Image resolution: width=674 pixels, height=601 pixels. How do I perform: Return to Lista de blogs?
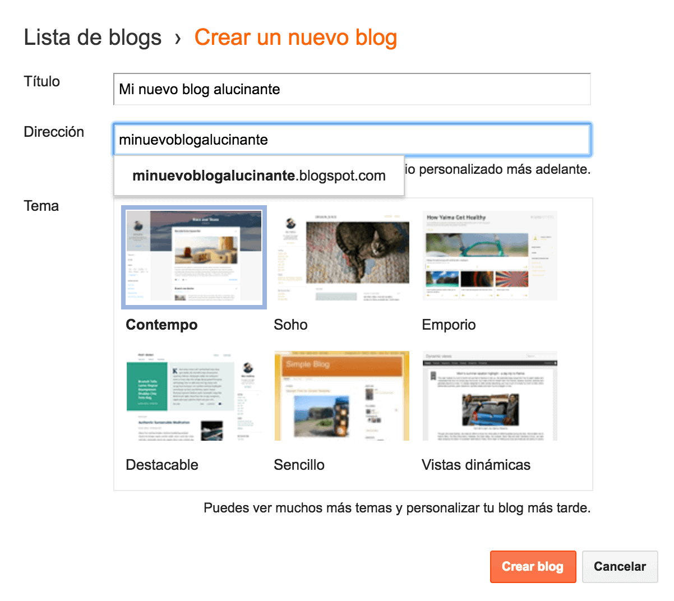(93, 37)
